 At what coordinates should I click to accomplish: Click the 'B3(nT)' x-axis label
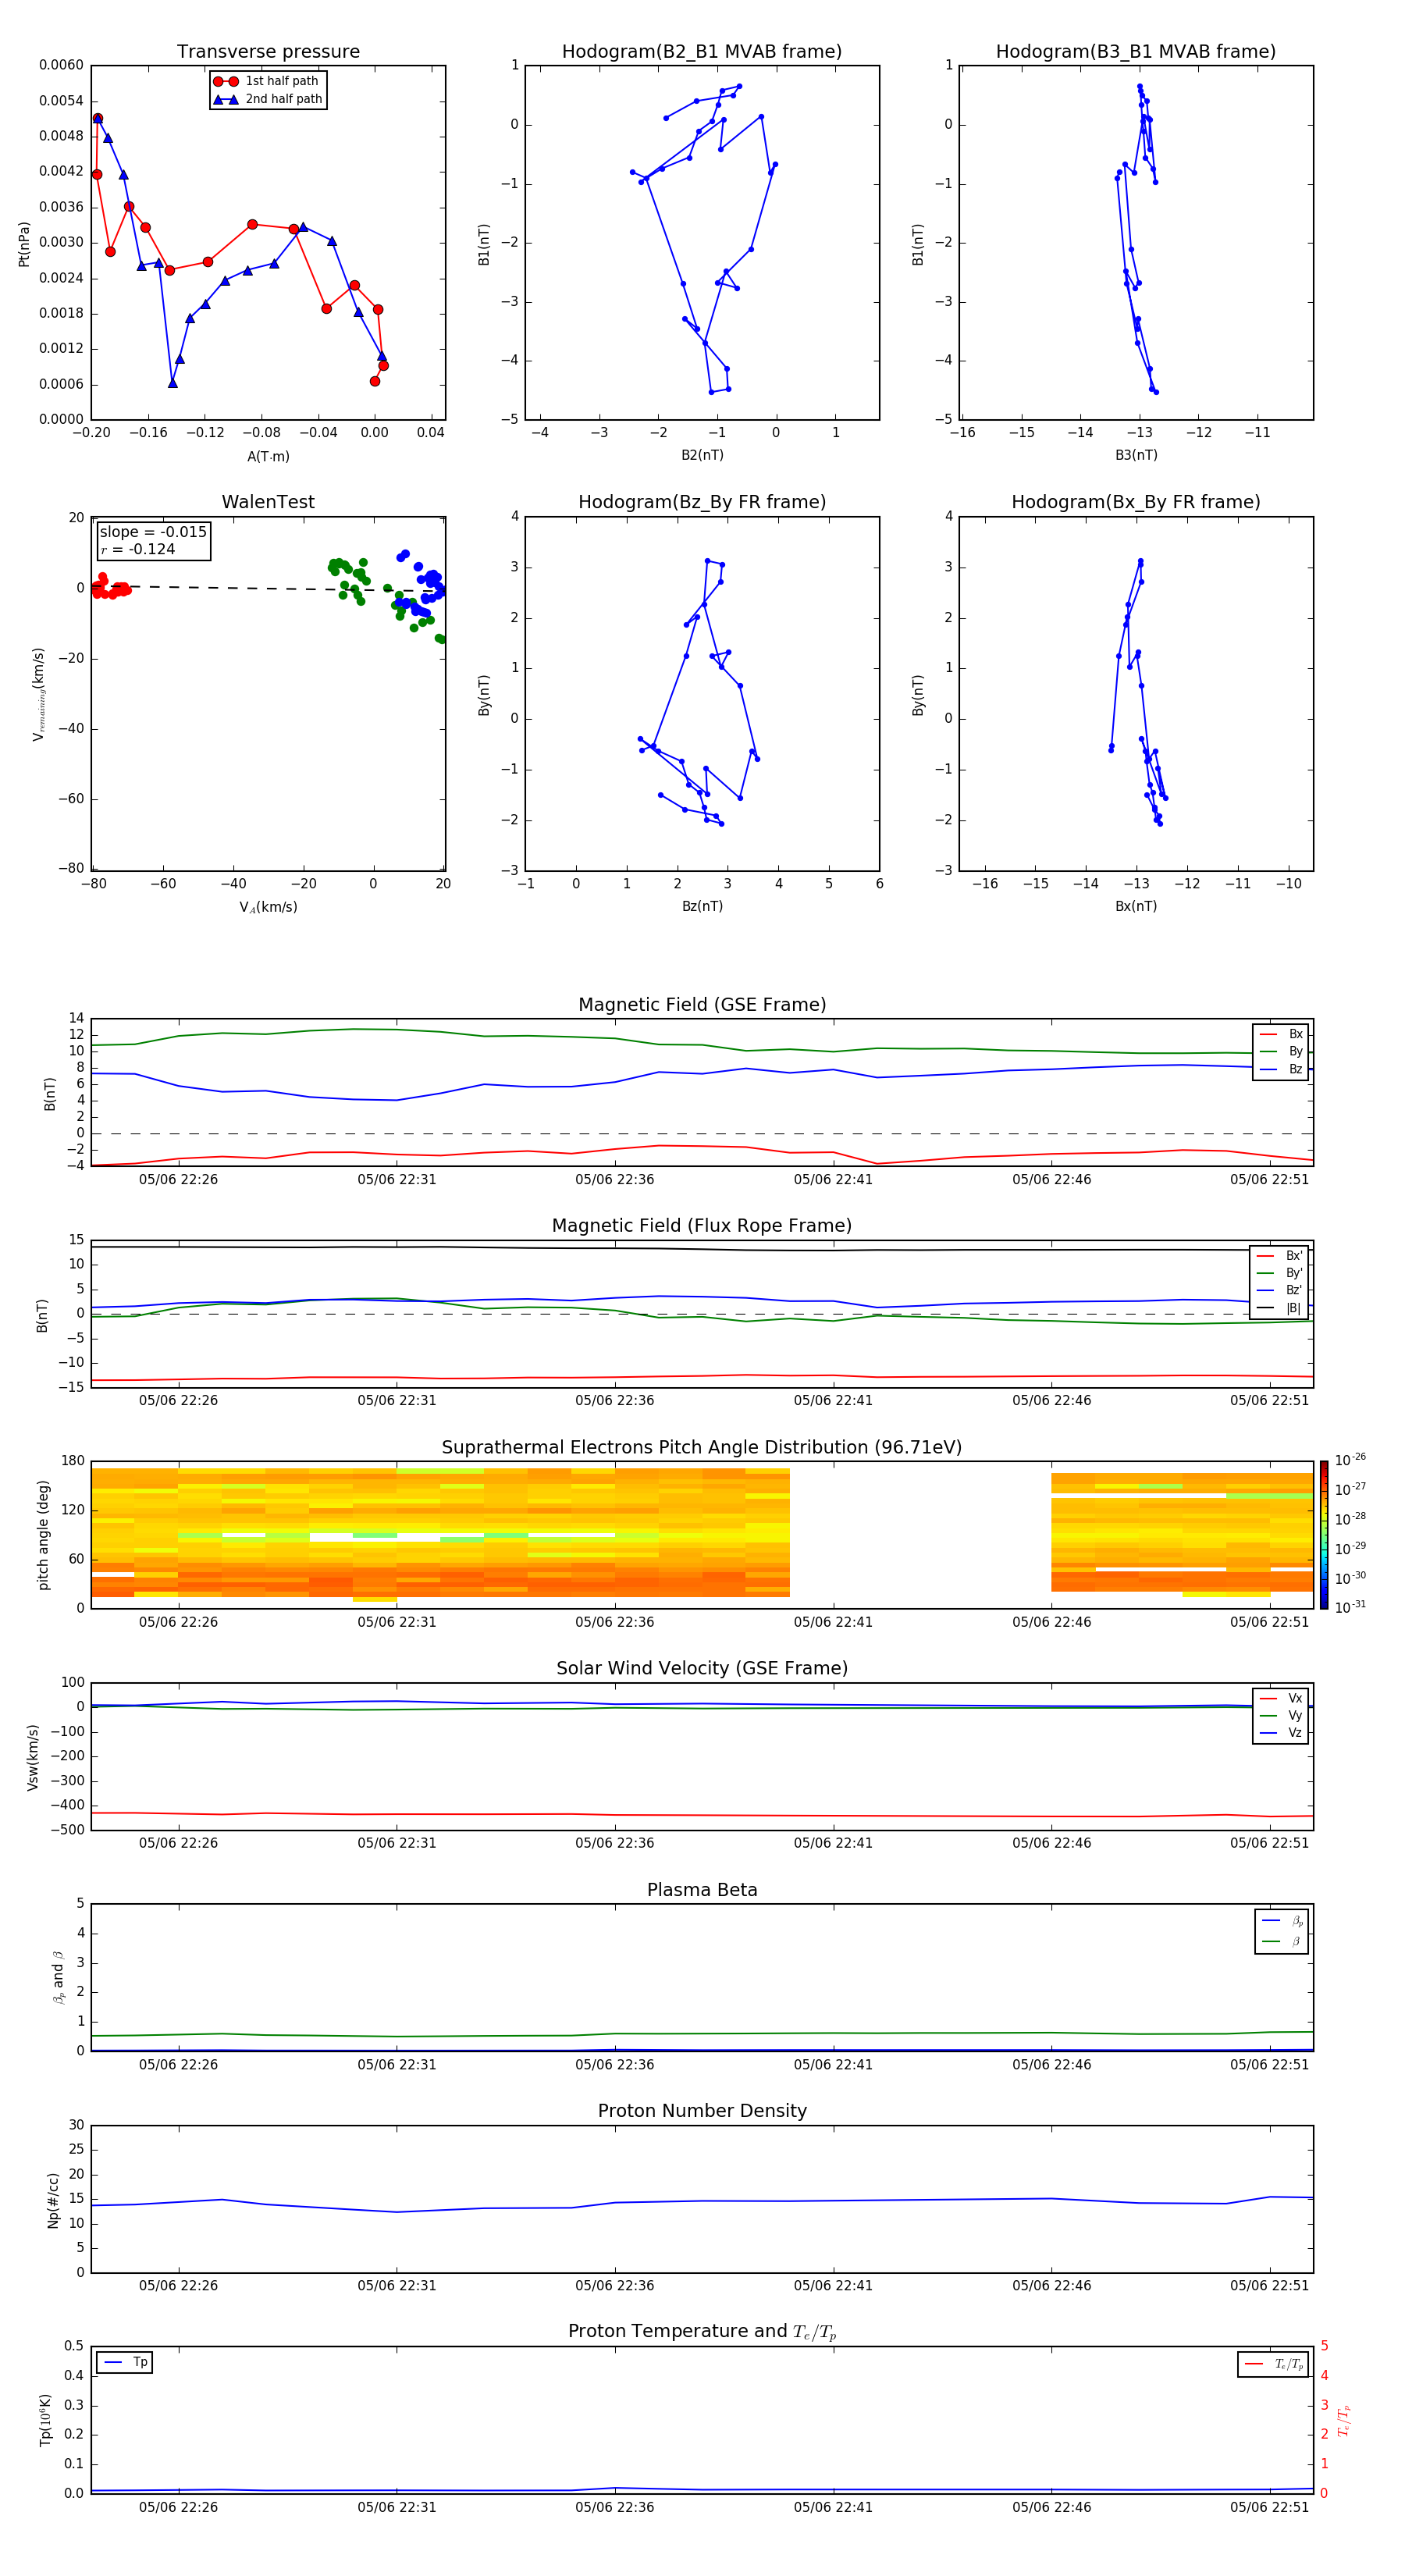(1136, 455)
